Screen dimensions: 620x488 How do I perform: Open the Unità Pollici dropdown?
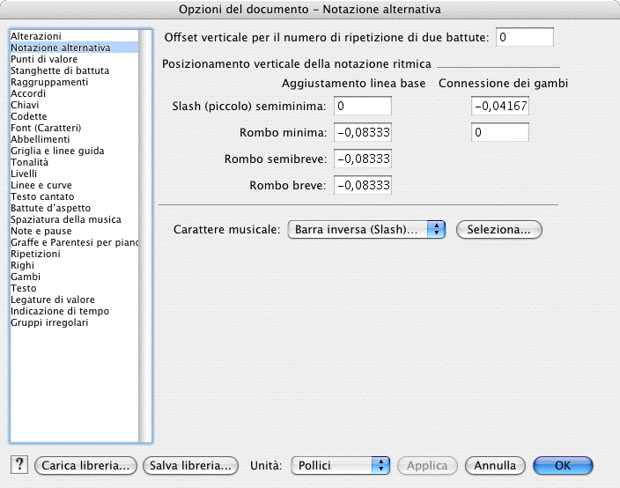[341, 465]
